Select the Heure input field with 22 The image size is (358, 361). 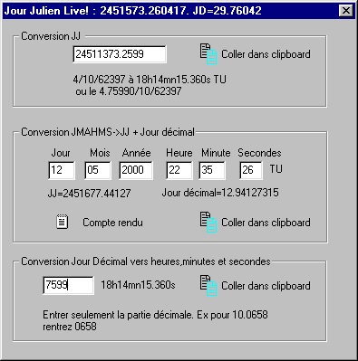click(179, 170)
